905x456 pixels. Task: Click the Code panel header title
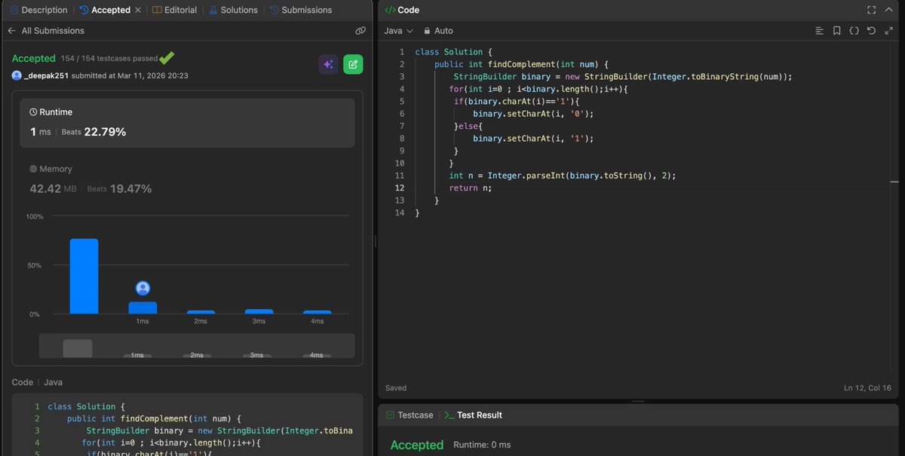pyautogui.click(x=402, y=10)
